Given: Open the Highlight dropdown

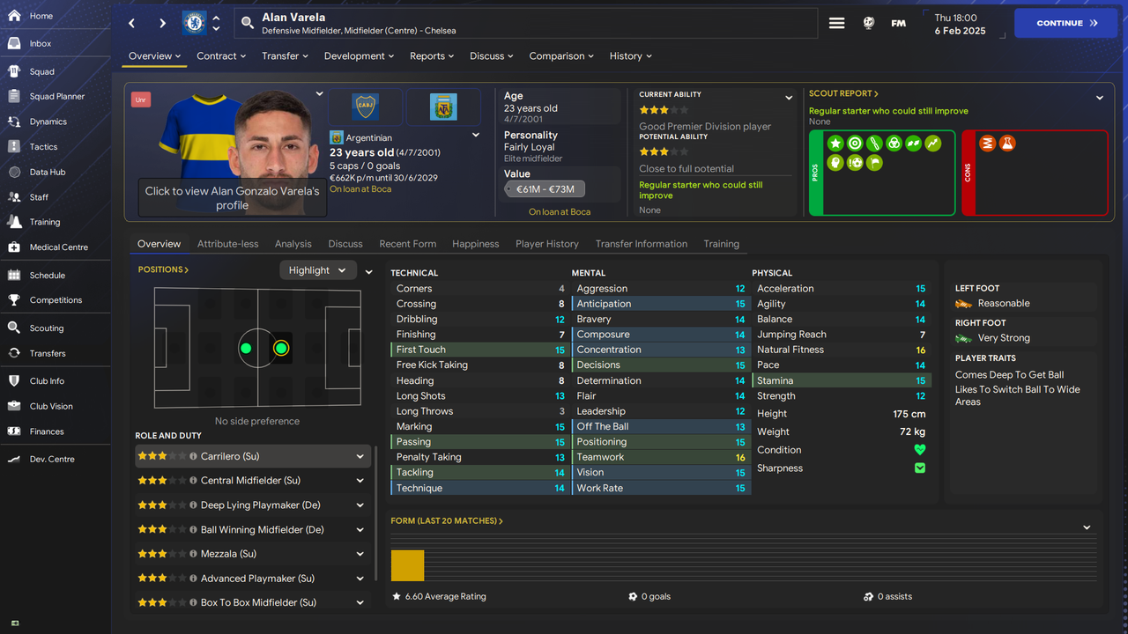Looking at the screenshot, I should 318,270.
